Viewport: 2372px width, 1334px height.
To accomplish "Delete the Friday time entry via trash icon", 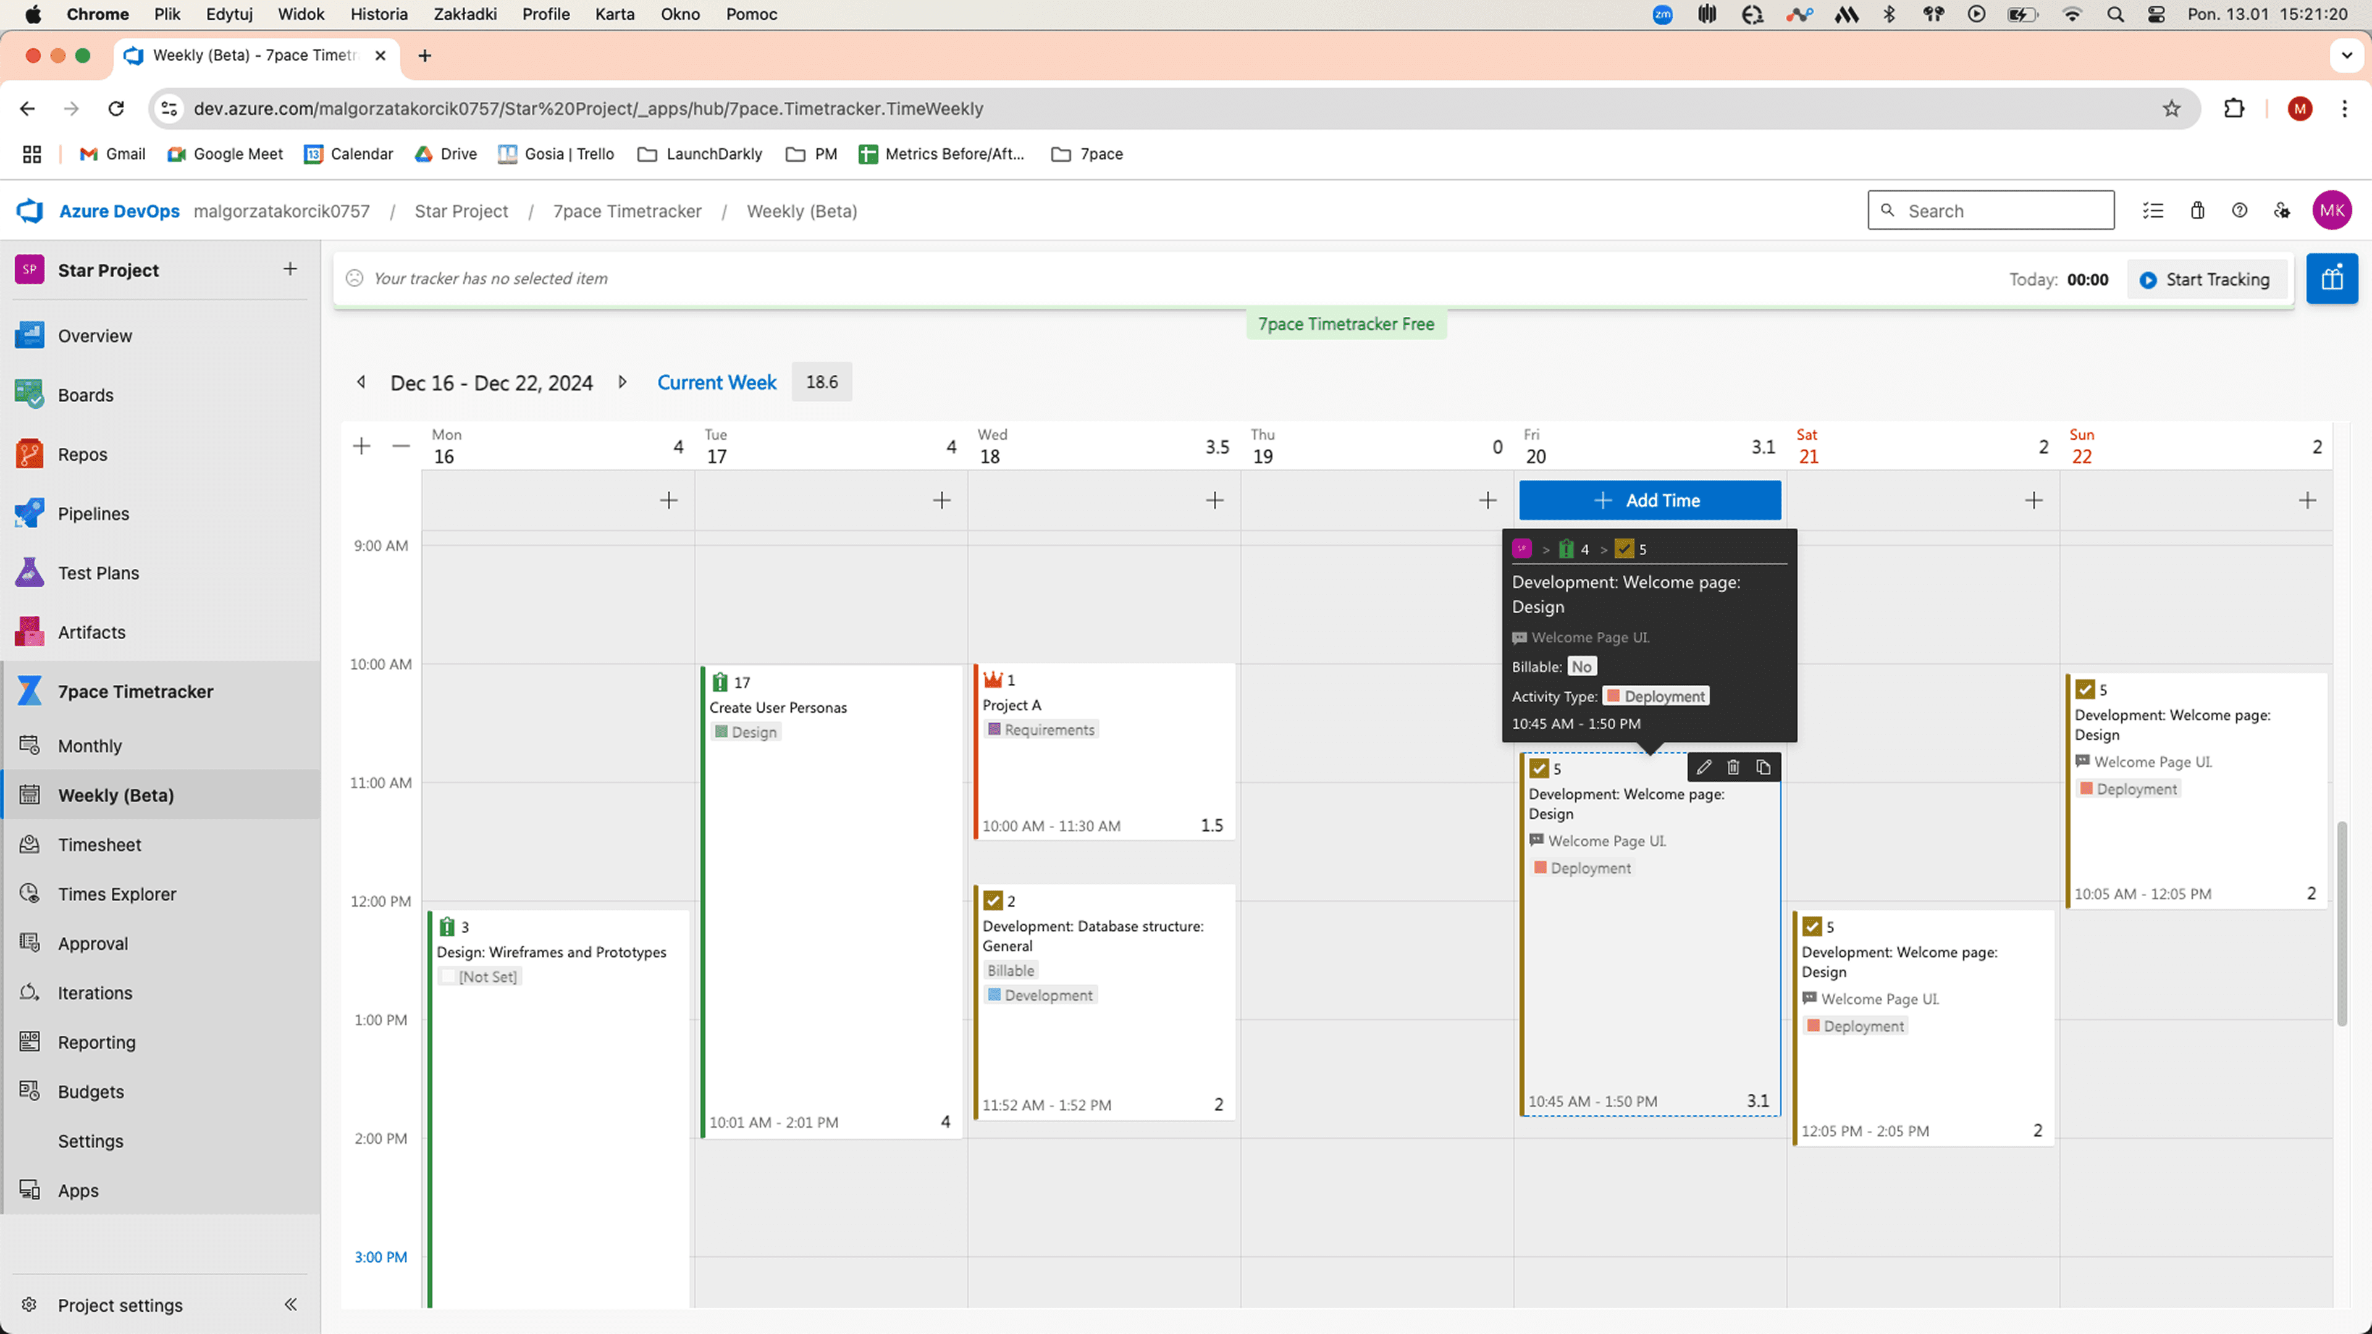I will click(1733, 767).
